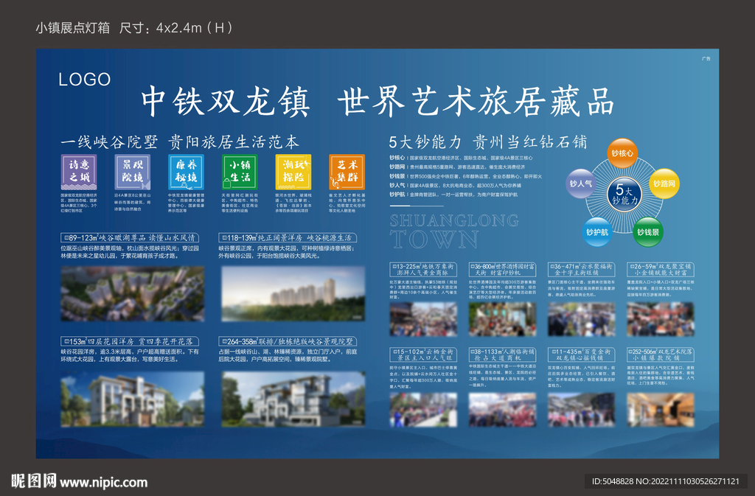755x496 pixels.
Task: Open the garden house rendering under 153㎡
Action: point(133,399)
